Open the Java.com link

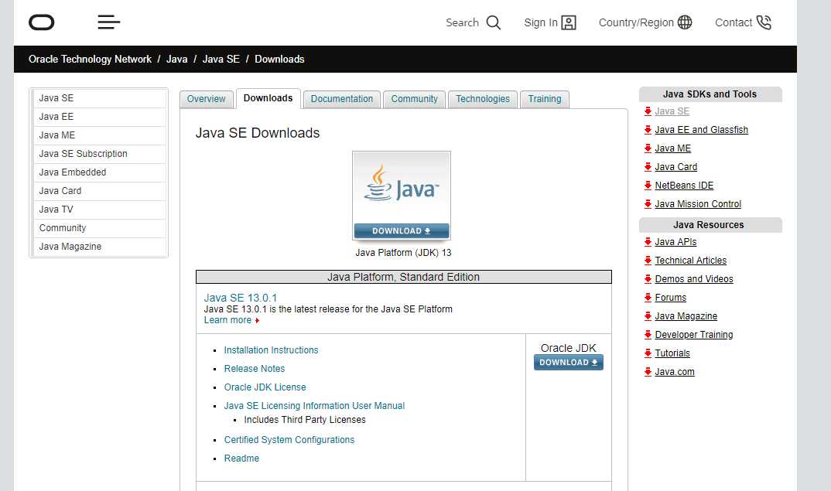point(675,372)
